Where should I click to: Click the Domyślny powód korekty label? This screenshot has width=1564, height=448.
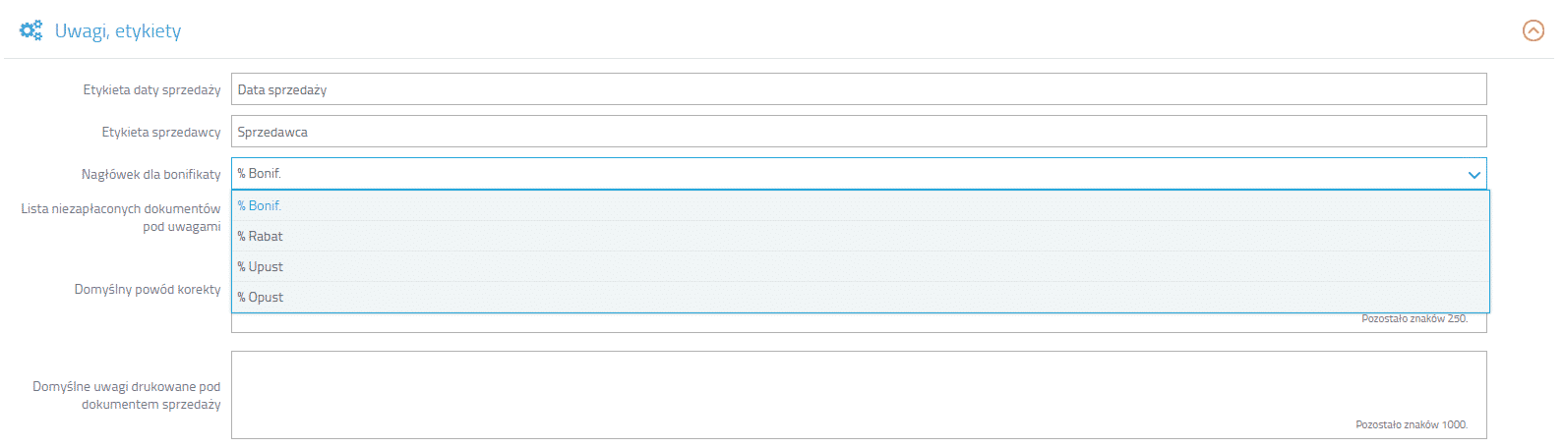pyautogui.click(x=148, y=290)
